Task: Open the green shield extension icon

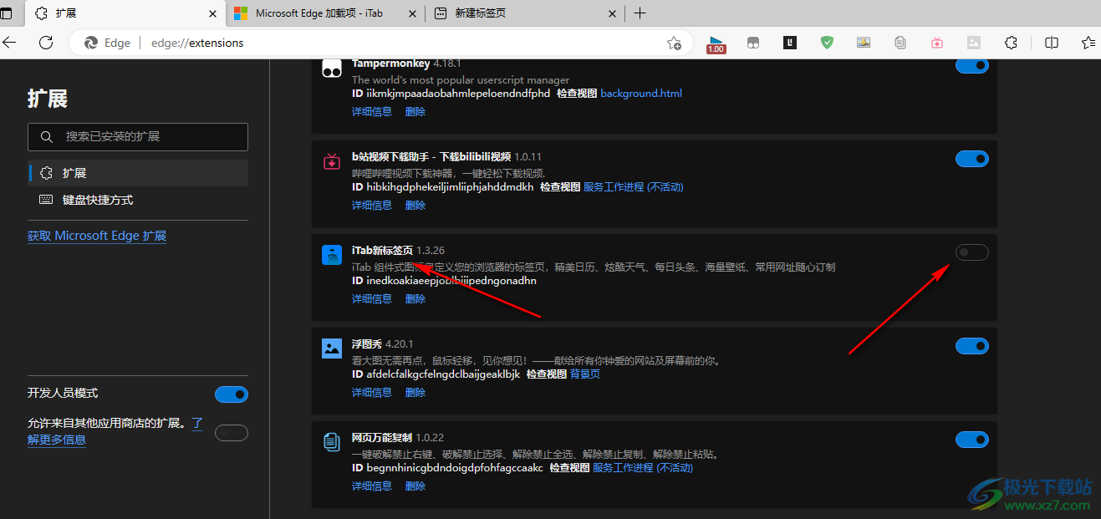Action: [x=827, y=43]
